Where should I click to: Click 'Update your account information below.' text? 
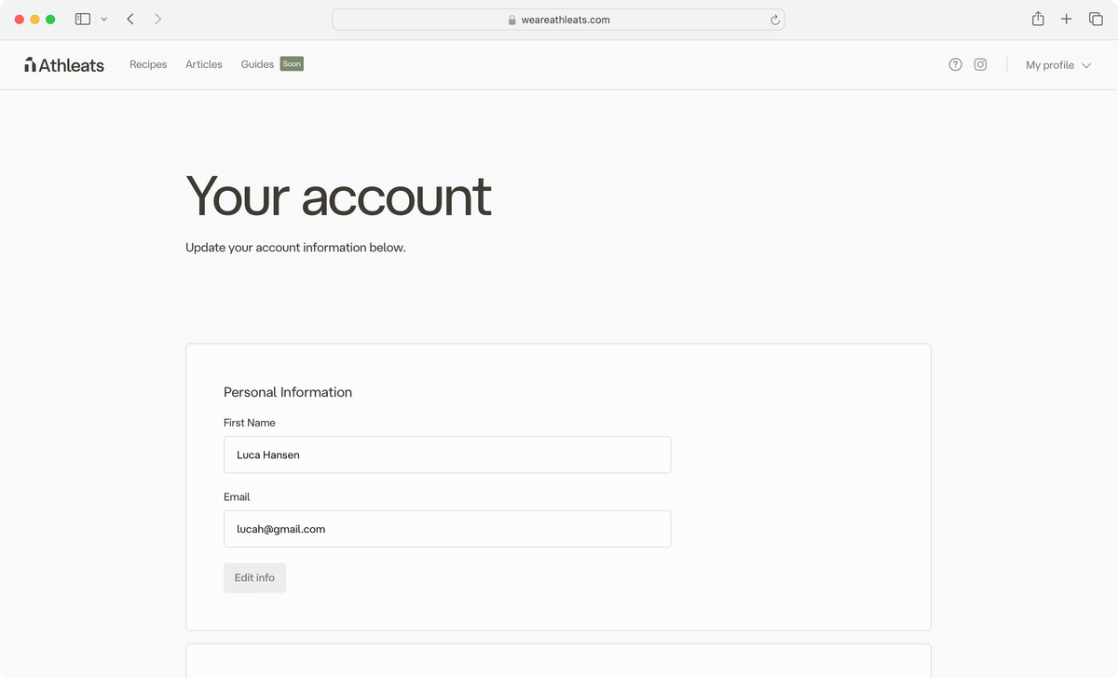point(295,248)
